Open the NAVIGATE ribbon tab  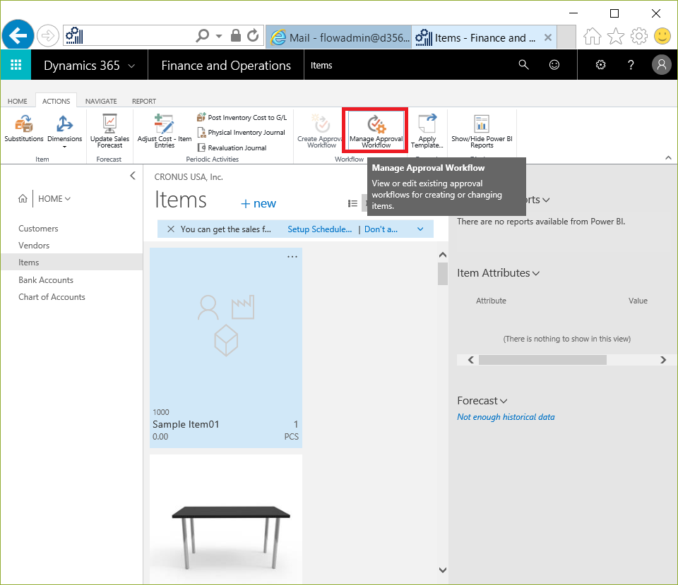101,101
